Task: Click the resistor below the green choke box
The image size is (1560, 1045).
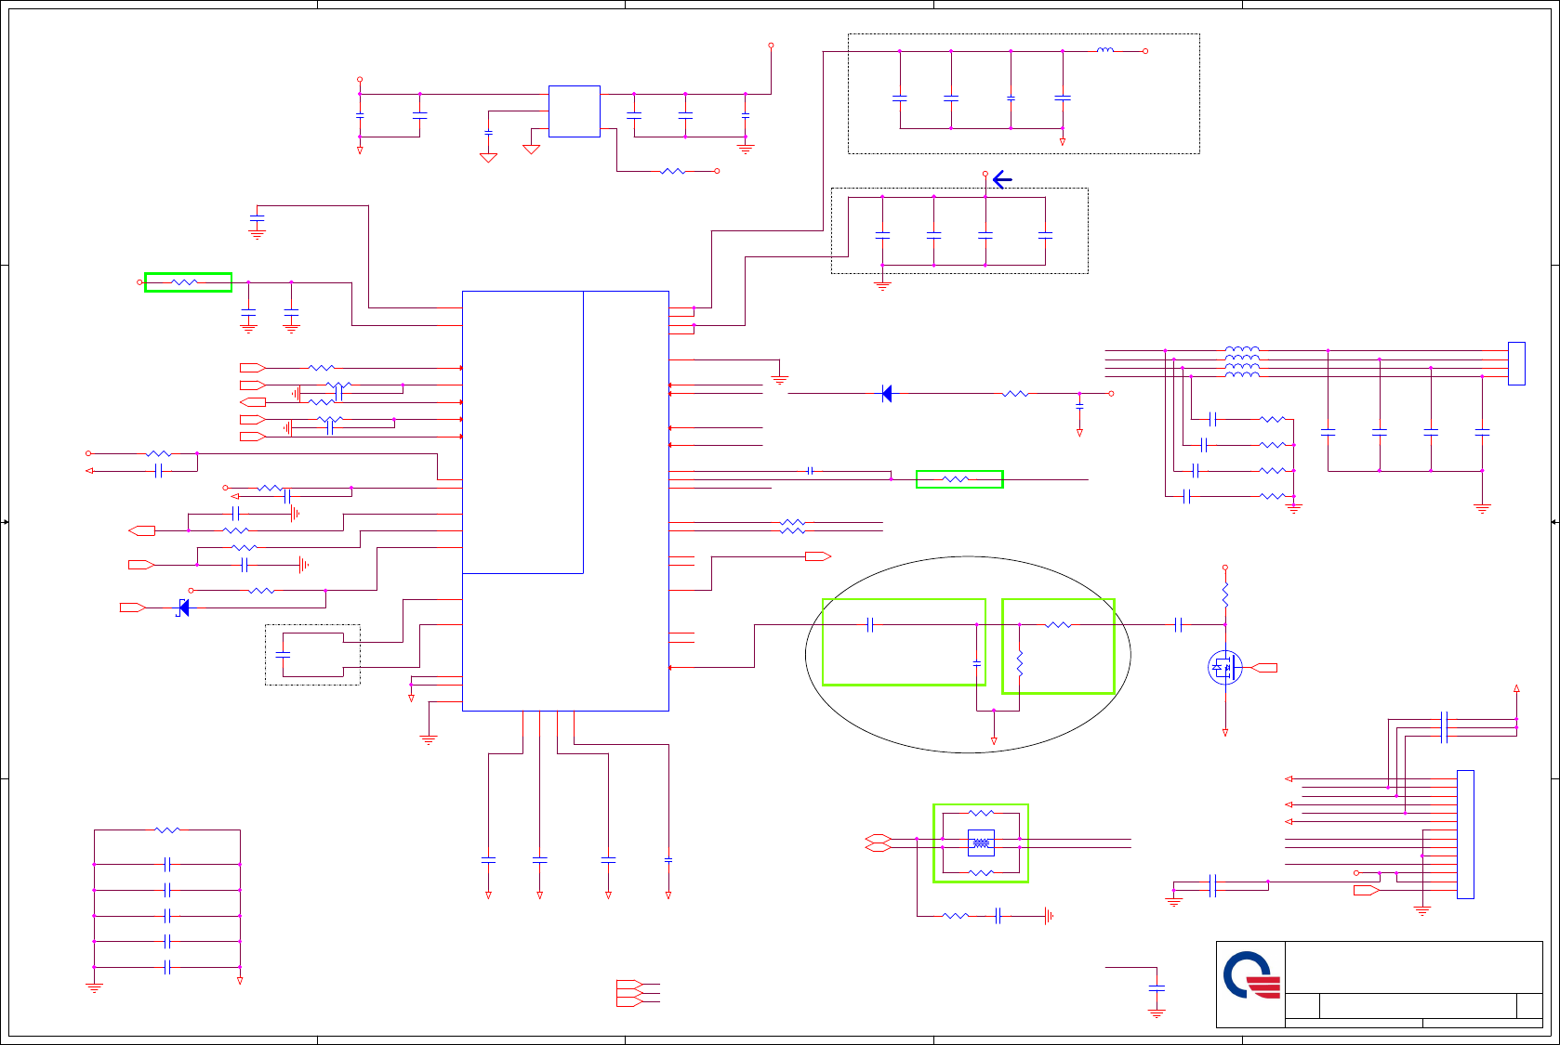Action: 956,916
